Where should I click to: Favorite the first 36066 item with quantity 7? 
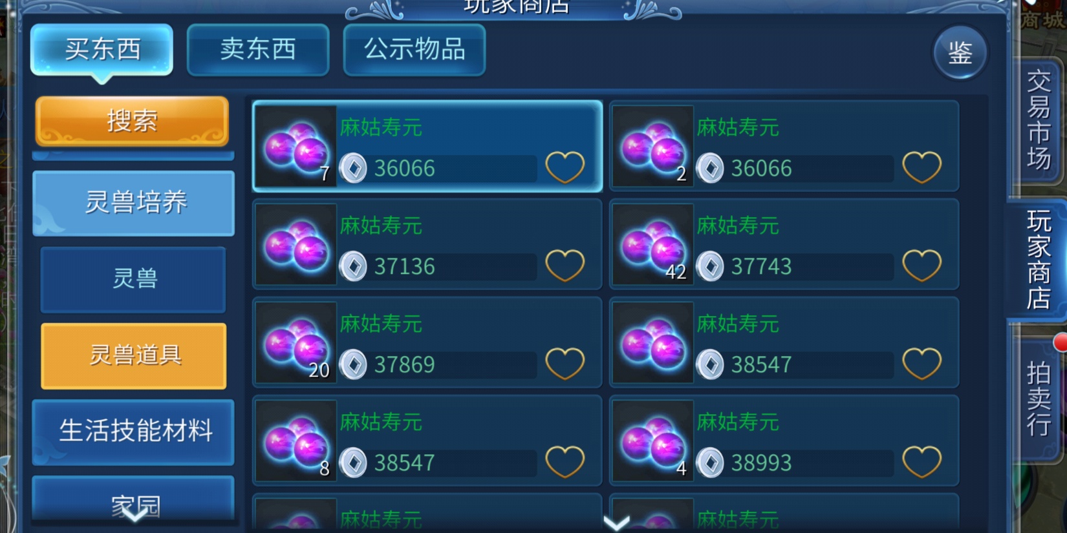click(x=565, y=167)
